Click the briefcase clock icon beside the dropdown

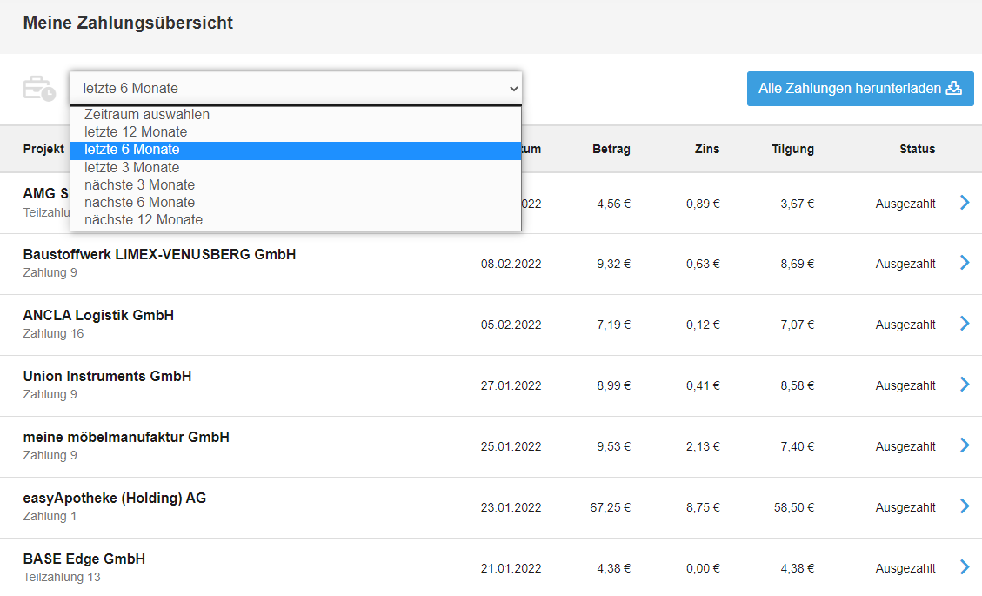pos(39,89)
